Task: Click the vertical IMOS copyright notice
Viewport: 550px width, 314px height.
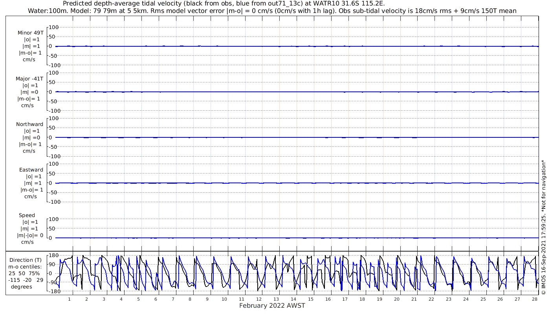Action: coord(543,227)
